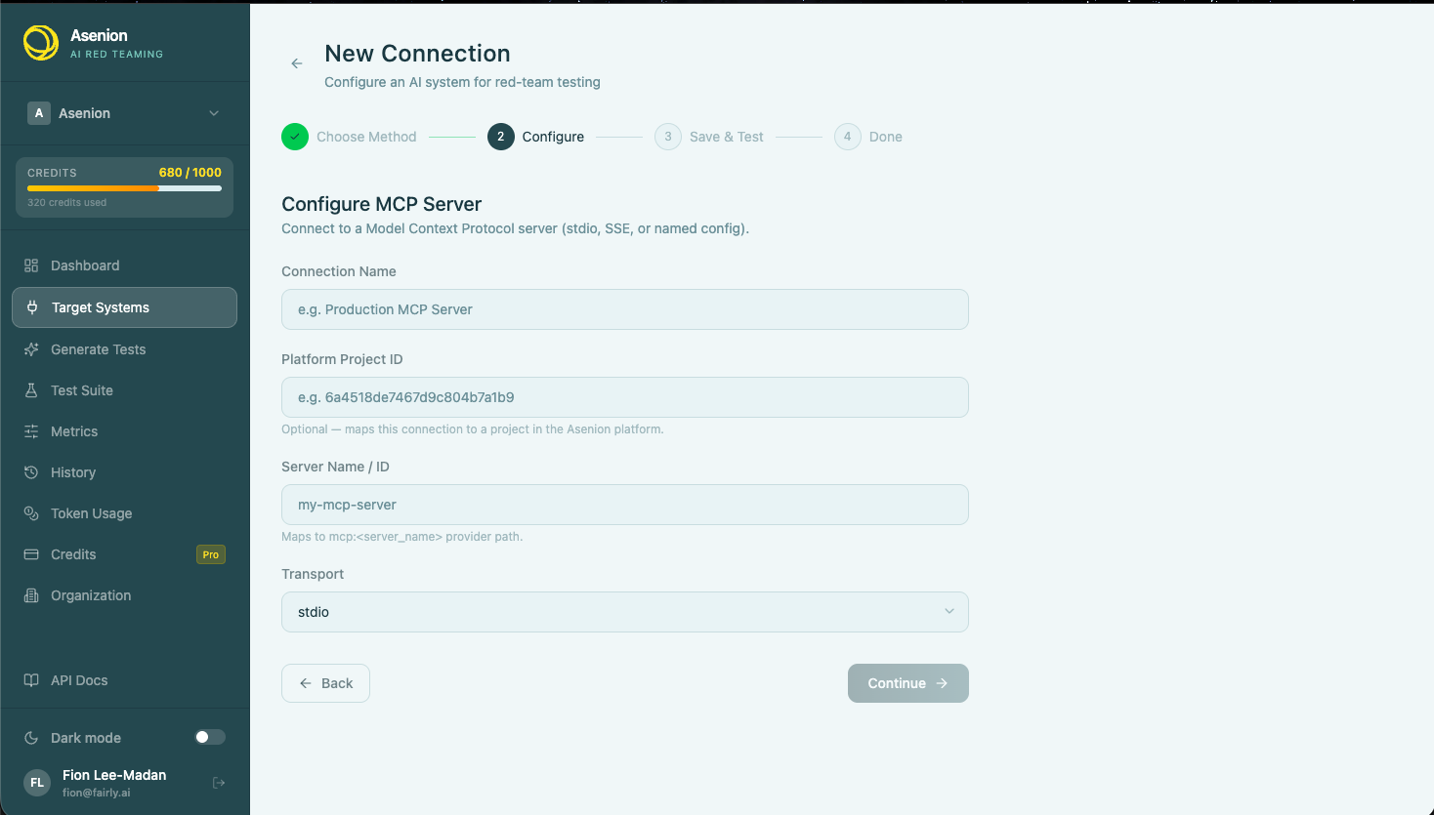
Task: Open the Transport stdio dropdown
Action: 625,612
